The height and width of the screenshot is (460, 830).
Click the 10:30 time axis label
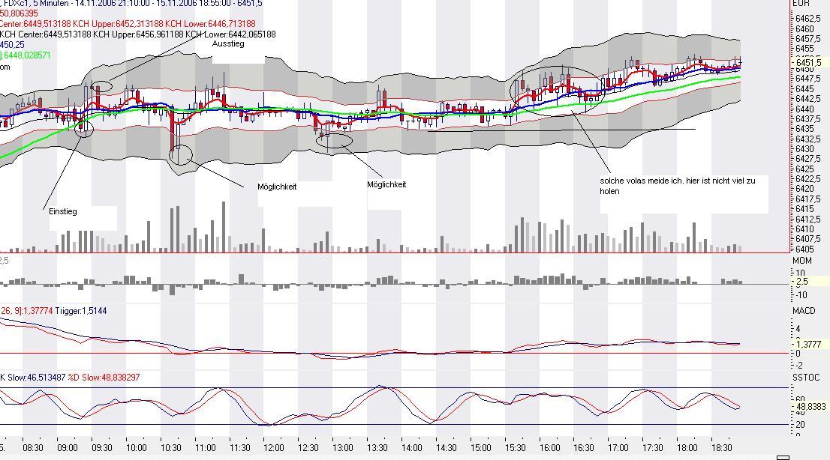[x=170, y=448]
